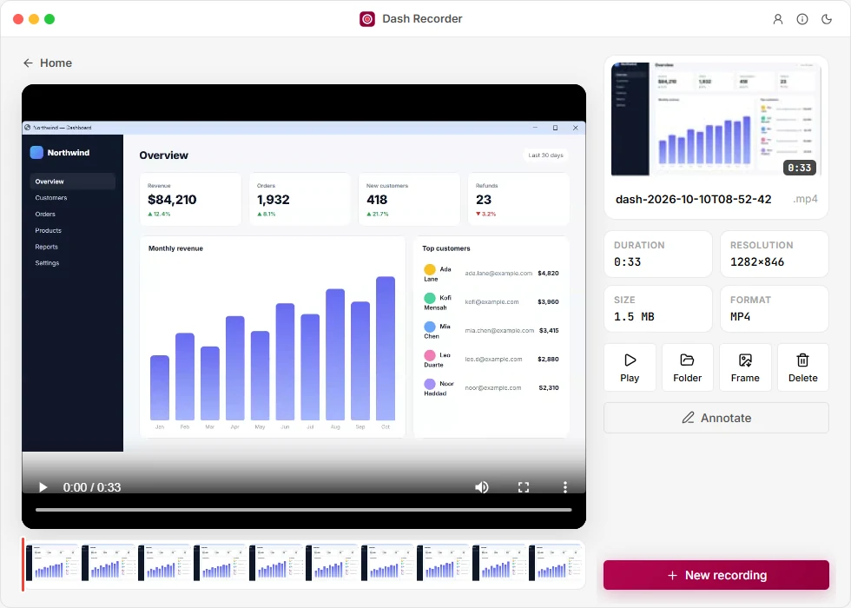Export a Frame from recording

tap(745, 367)
